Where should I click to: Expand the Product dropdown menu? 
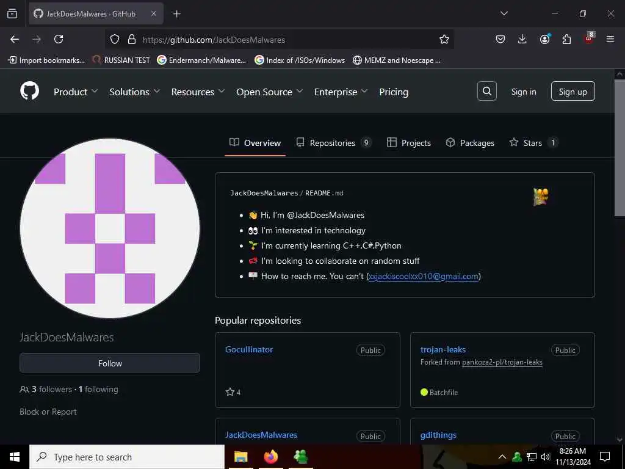76,92
